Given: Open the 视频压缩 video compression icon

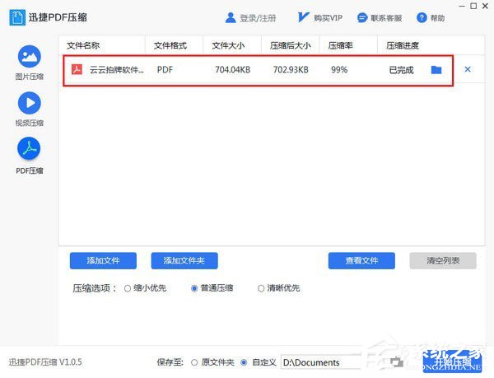Looking at the screenshot, I should click(x=30, y=103).
